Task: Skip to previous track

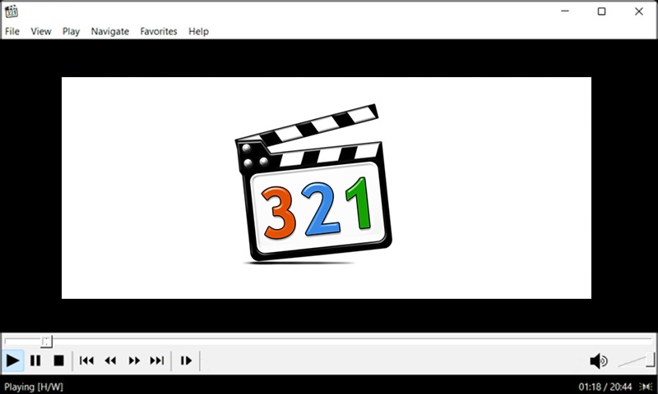Action: click(87, 360)
